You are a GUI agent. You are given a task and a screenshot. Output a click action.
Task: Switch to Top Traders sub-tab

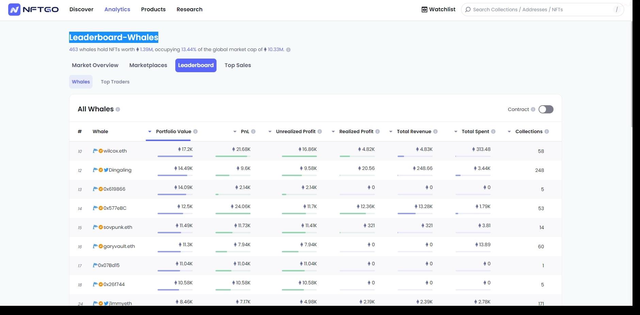(x=115, y=82)
